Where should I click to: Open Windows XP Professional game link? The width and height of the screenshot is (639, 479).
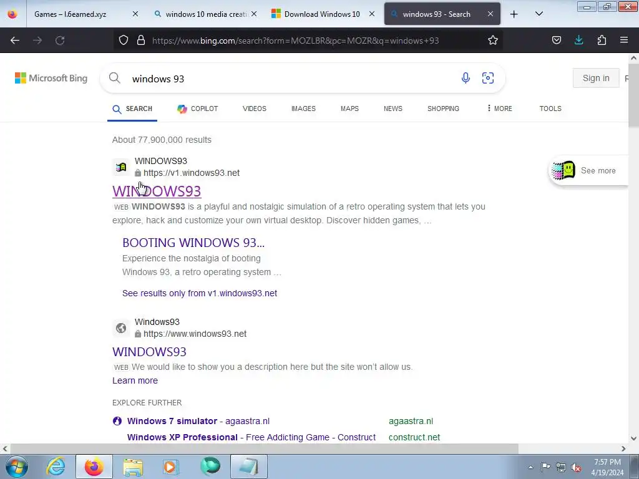point(251,437)
